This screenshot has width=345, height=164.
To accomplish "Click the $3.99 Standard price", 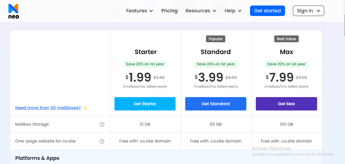I will point(209,77).
